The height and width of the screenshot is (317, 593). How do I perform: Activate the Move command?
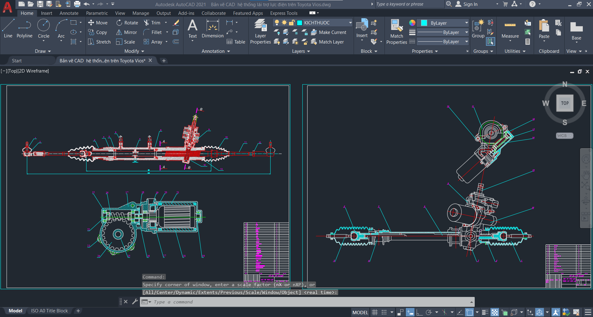pyautogui.click(x=98, y=23)
